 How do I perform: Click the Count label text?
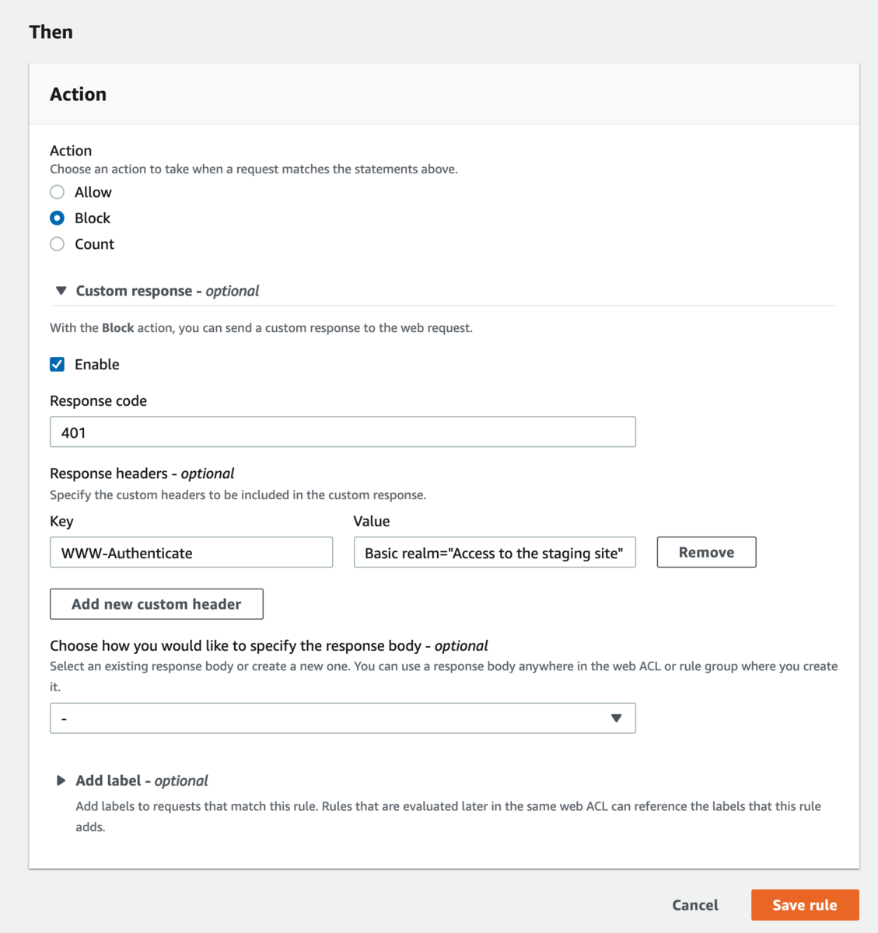95,244
